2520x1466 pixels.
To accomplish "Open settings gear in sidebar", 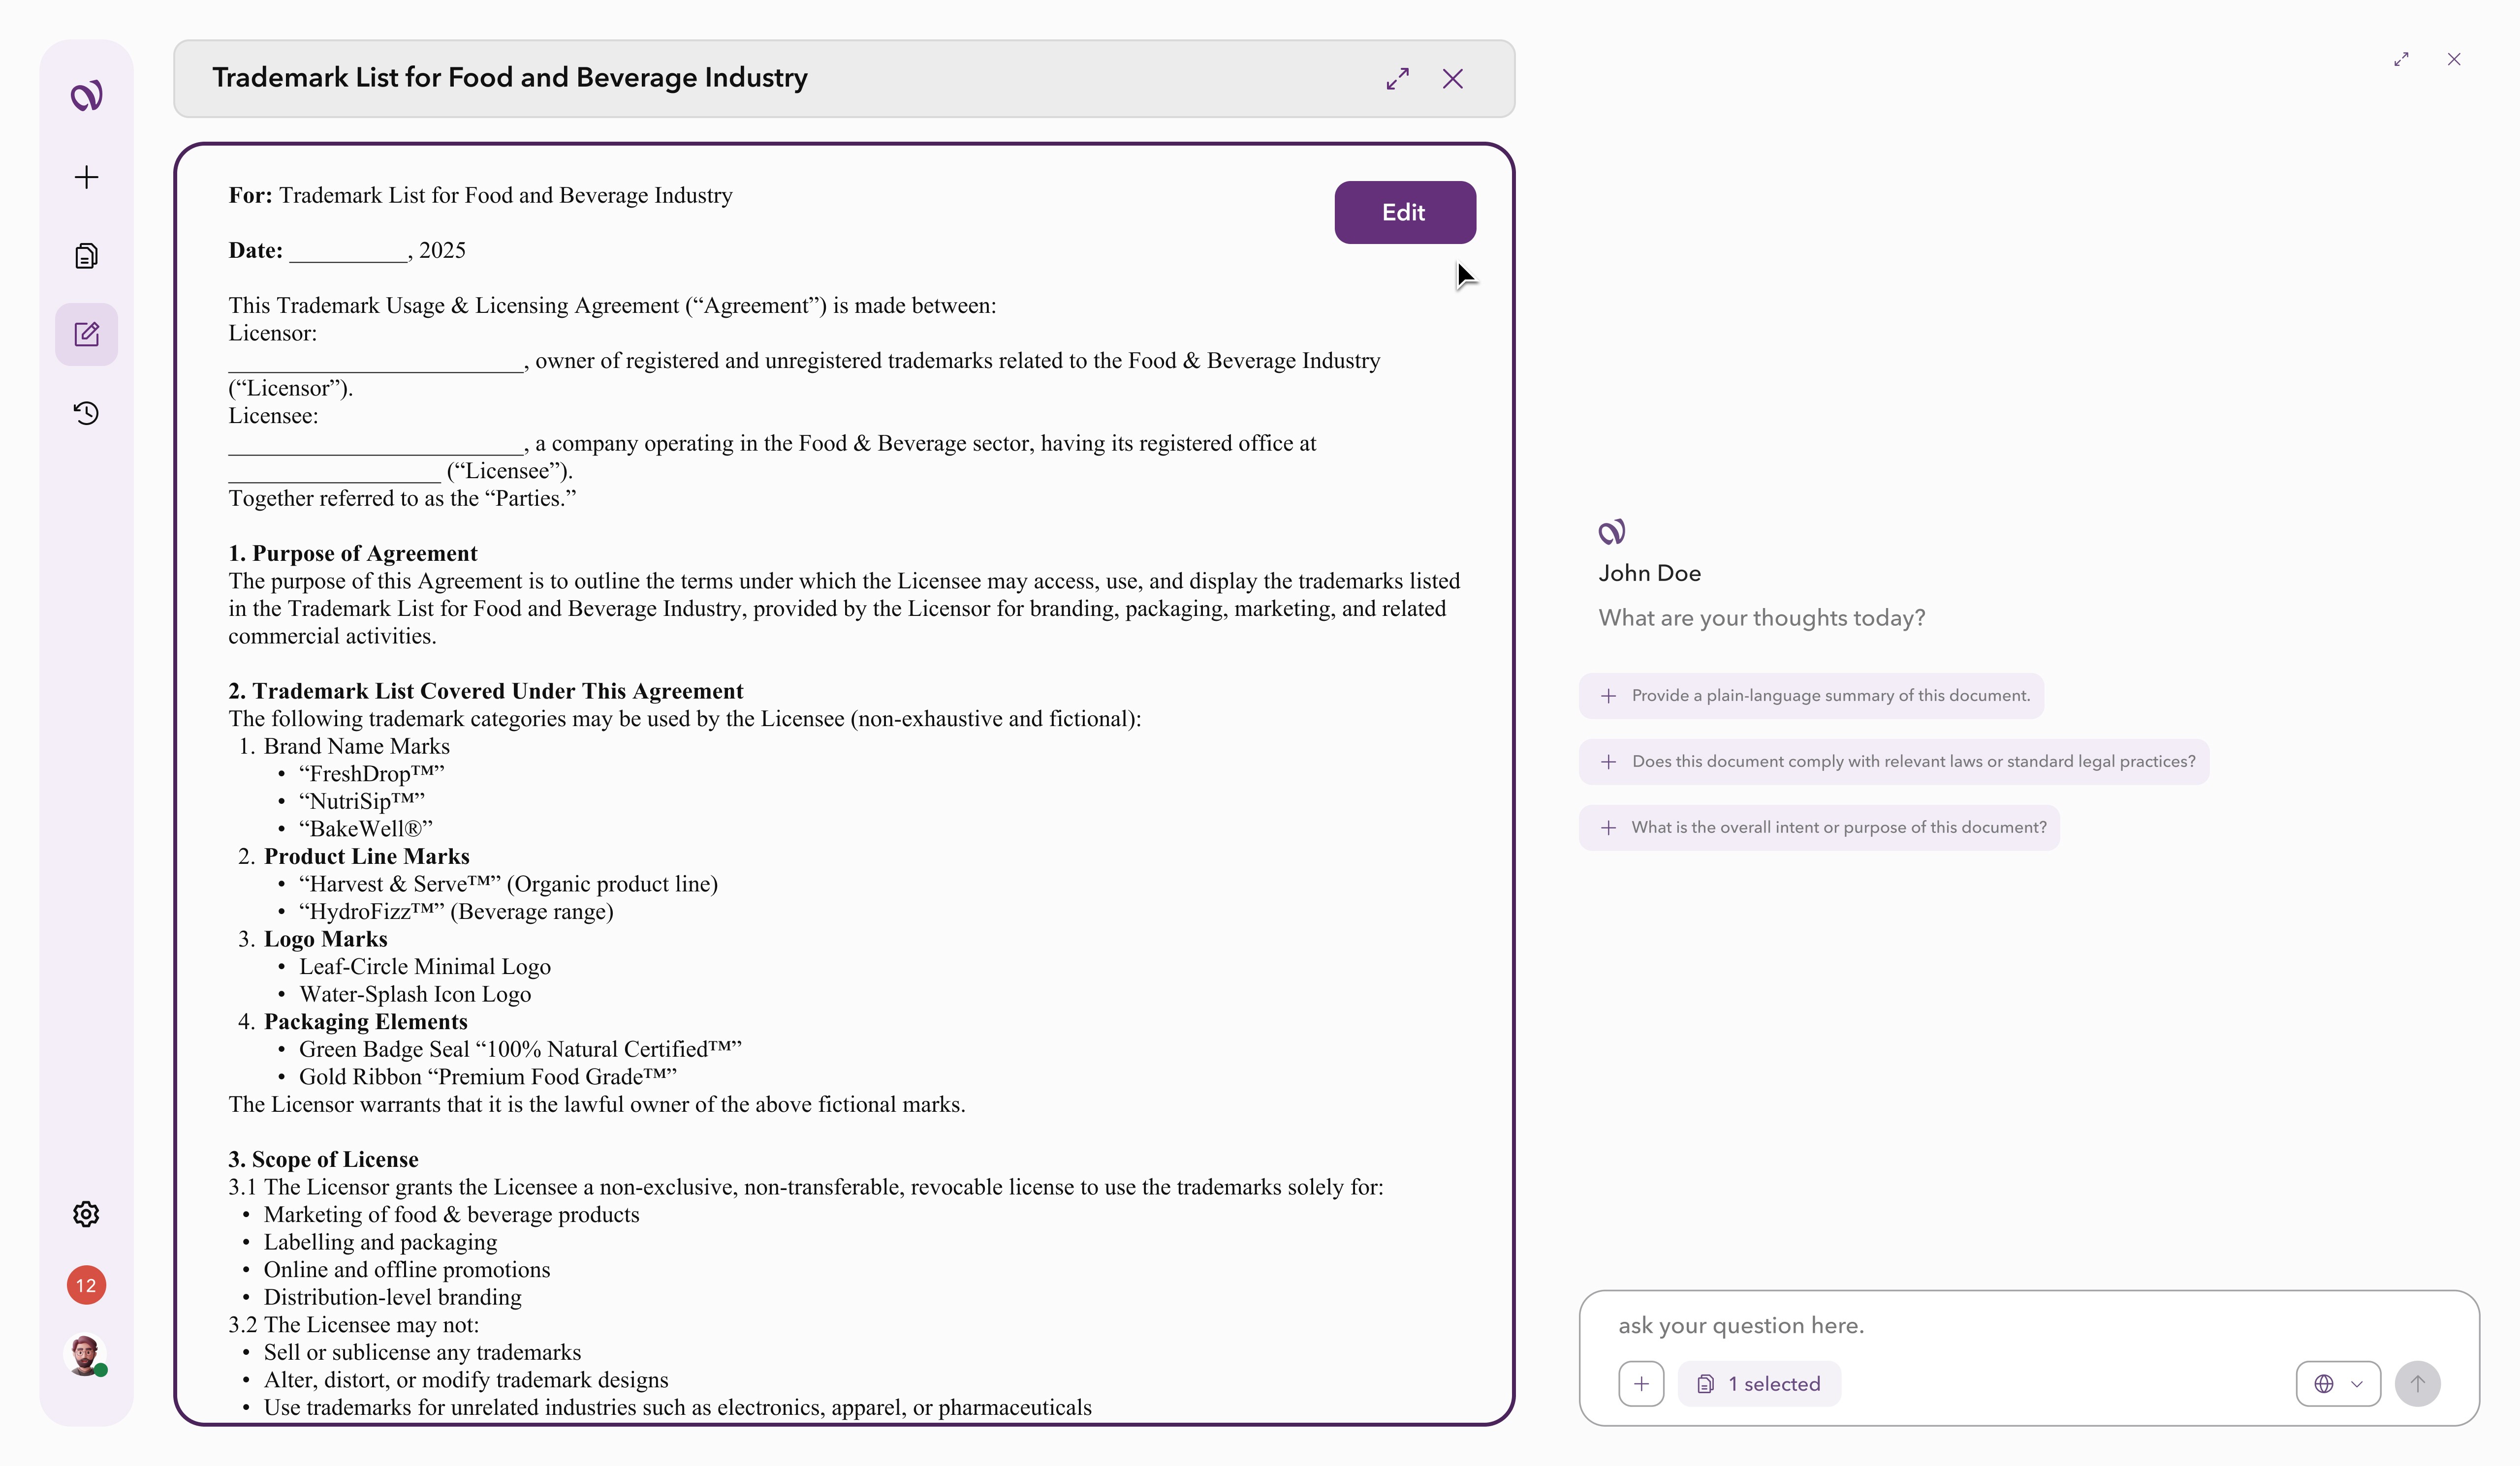I will 86,1213.
